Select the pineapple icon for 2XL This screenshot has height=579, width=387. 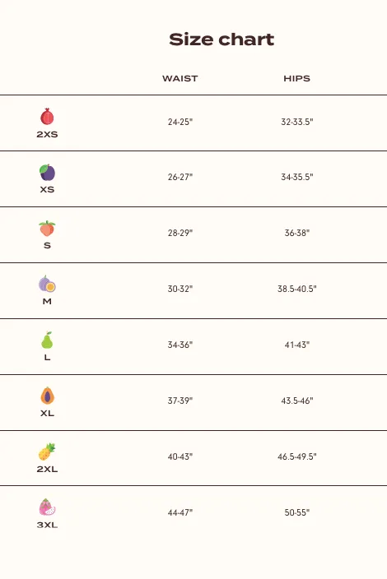(47, 452)
